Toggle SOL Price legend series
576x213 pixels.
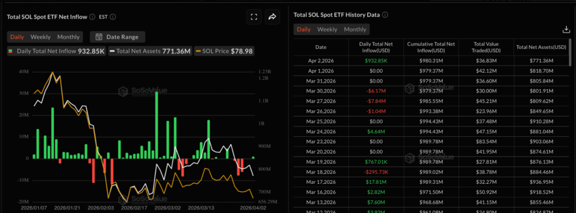224,51
